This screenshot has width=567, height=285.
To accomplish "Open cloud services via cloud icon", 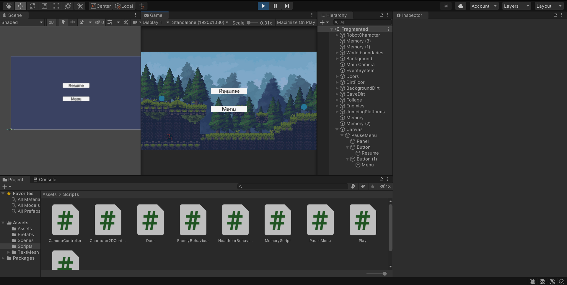I will (460, 6).
